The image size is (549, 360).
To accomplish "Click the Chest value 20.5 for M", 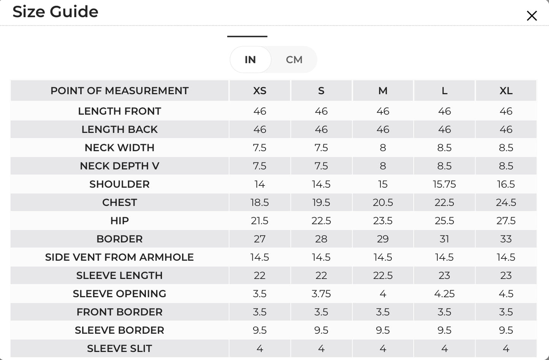I will pos(383,202).
